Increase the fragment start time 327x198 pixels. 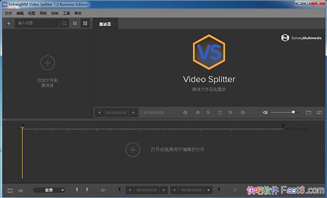(164, 190)
